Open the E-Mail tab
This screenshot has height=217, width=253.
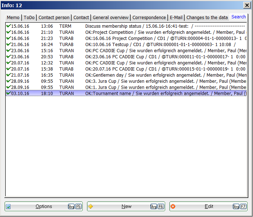(x=176, y=18)
